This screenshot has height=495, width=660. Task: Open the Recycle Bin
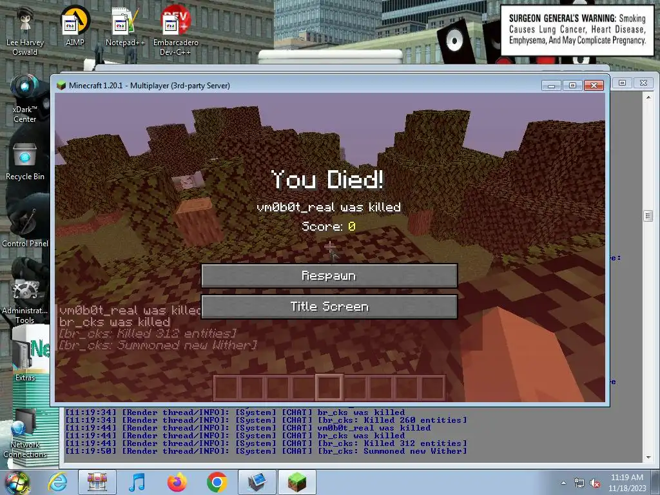(25, 162)
